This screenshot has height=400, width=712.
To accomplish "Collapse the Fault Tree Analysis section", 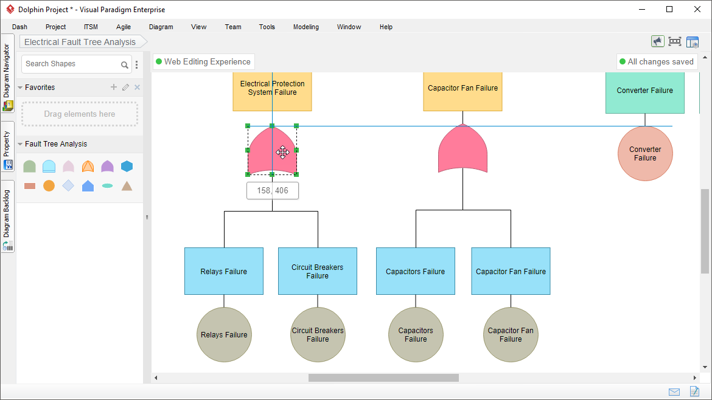I will (x=20, y=144).
